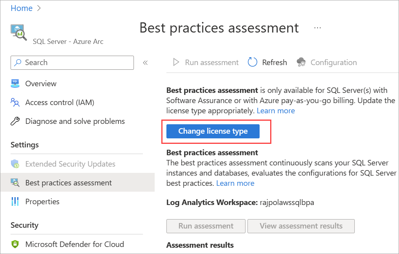Click the Extended Security Updates shield icon
This screenshot has height=254, width=399.
[15, 163]
